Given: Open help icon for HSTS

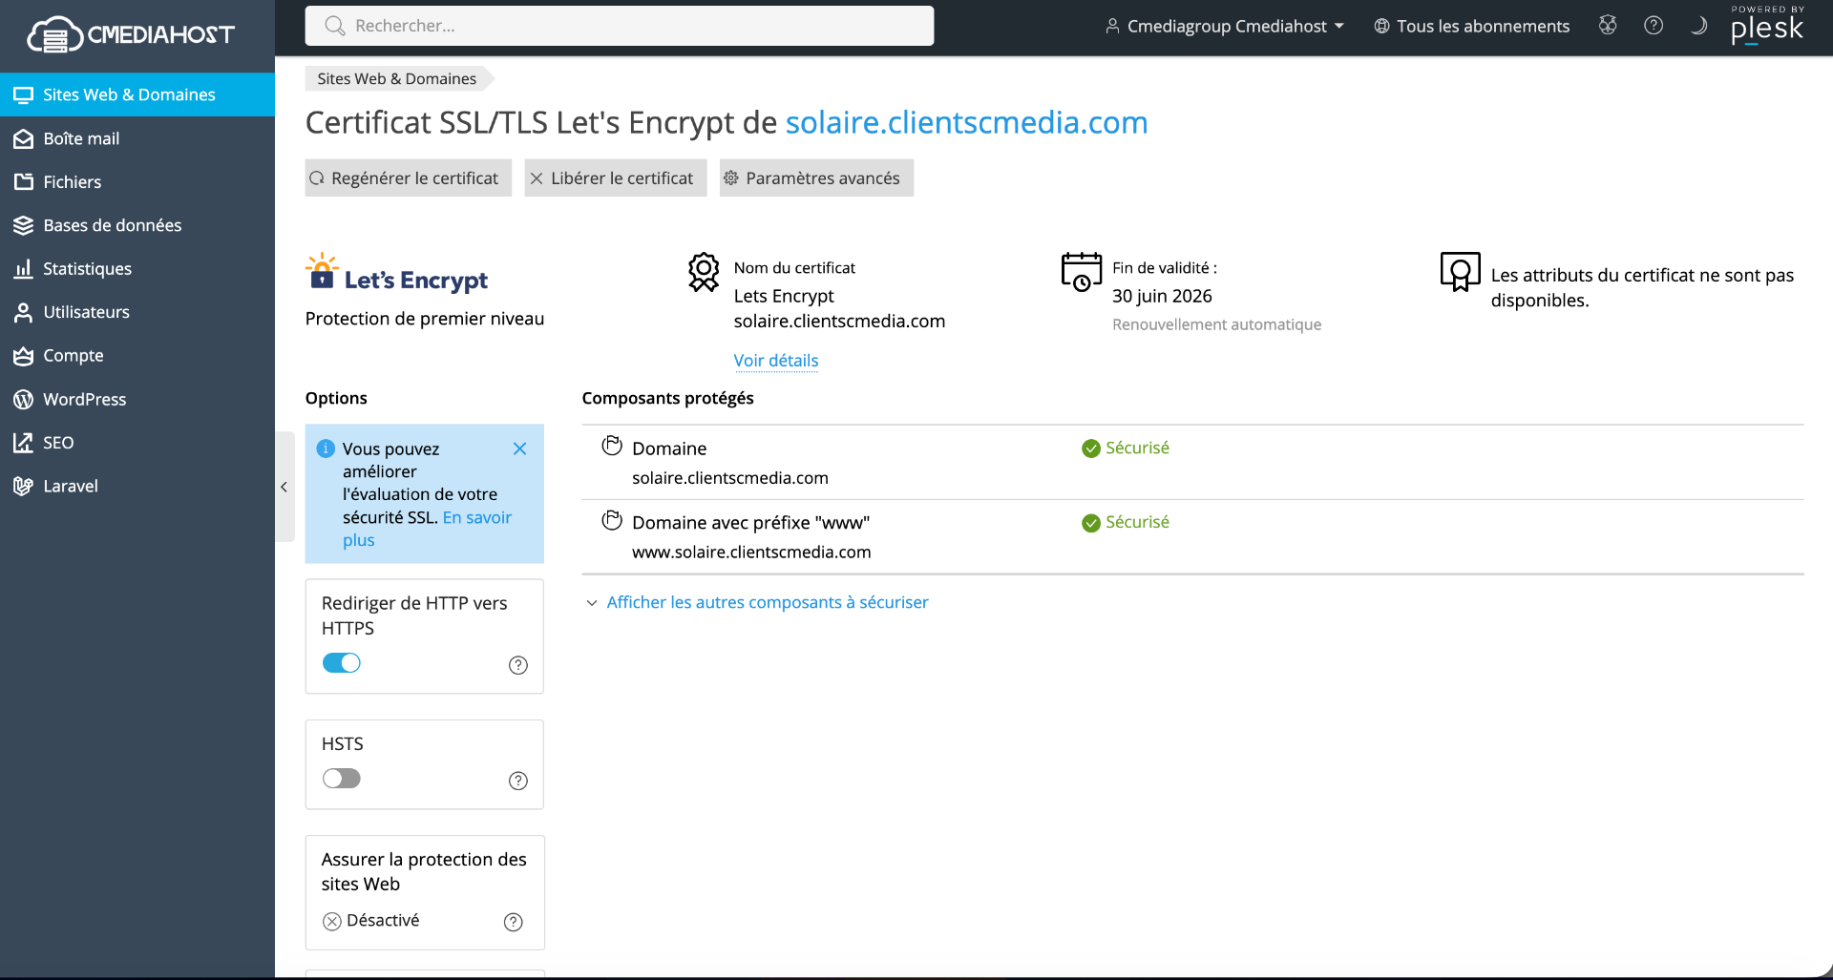Looking at the screenshot, I should tap(518, 781).
